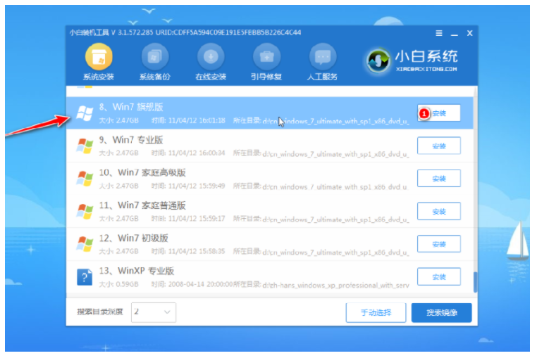
Task: Install Win7 旗舰版 with its 安装 button
Action: coord(439,113)
